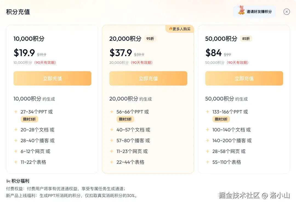The image size is (296, 205).
Task: Click 立即充值 for the 50,000积分 plan
Action: 244,78
